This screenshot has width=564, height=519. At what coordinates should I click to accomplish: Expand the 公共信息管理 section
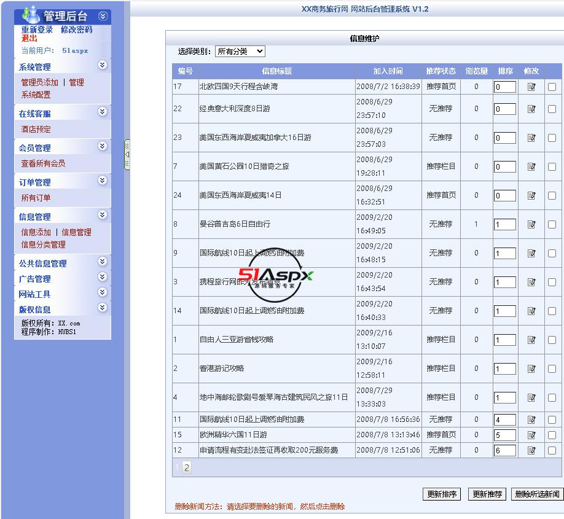tap(103, 262)
